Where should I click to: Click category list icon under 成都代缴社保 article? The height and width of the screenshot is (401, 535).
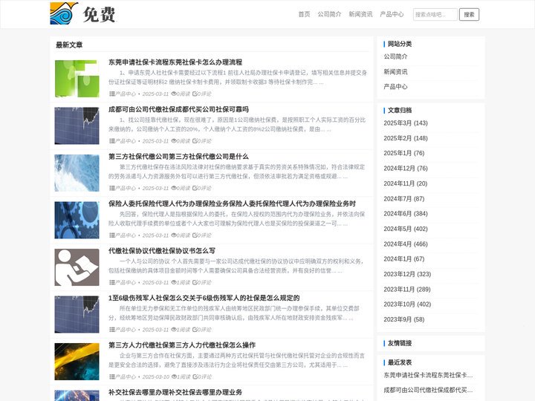tap(111, 141)
